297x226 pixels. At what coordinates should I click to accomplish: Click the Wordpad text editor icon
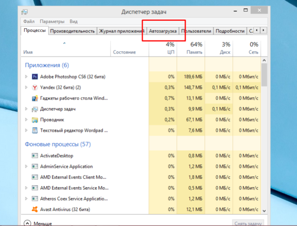35,131
